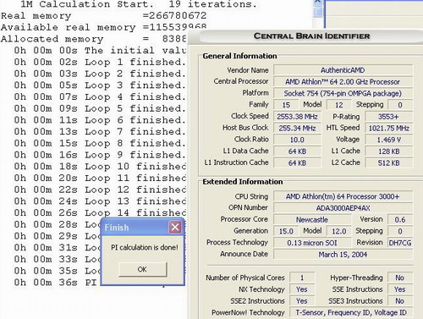Click the HTL Speed value 1021.75 MHz
The width and height of the screenshot is (423, 319).
388,128
